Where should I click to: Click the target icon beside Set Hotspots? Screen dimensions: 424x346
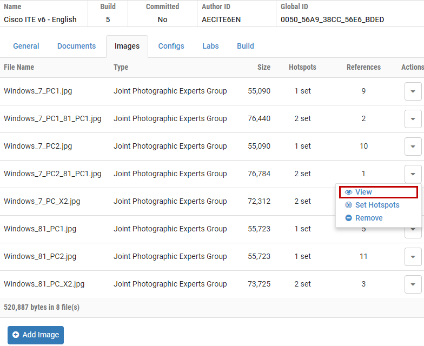[x=348, y=205]
